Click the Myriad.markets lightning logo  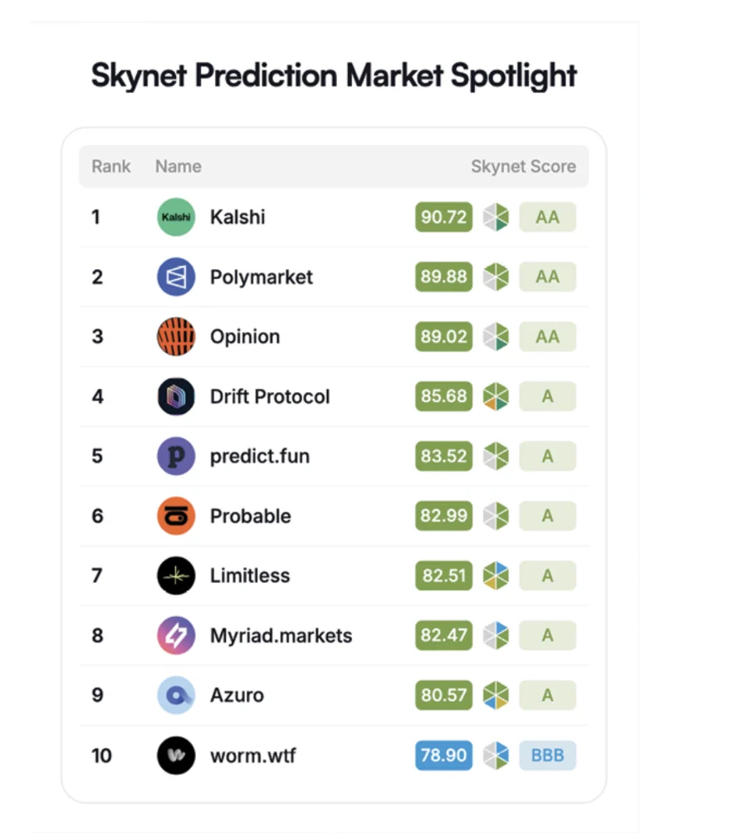pyautogui.click(x=175, y=635)
